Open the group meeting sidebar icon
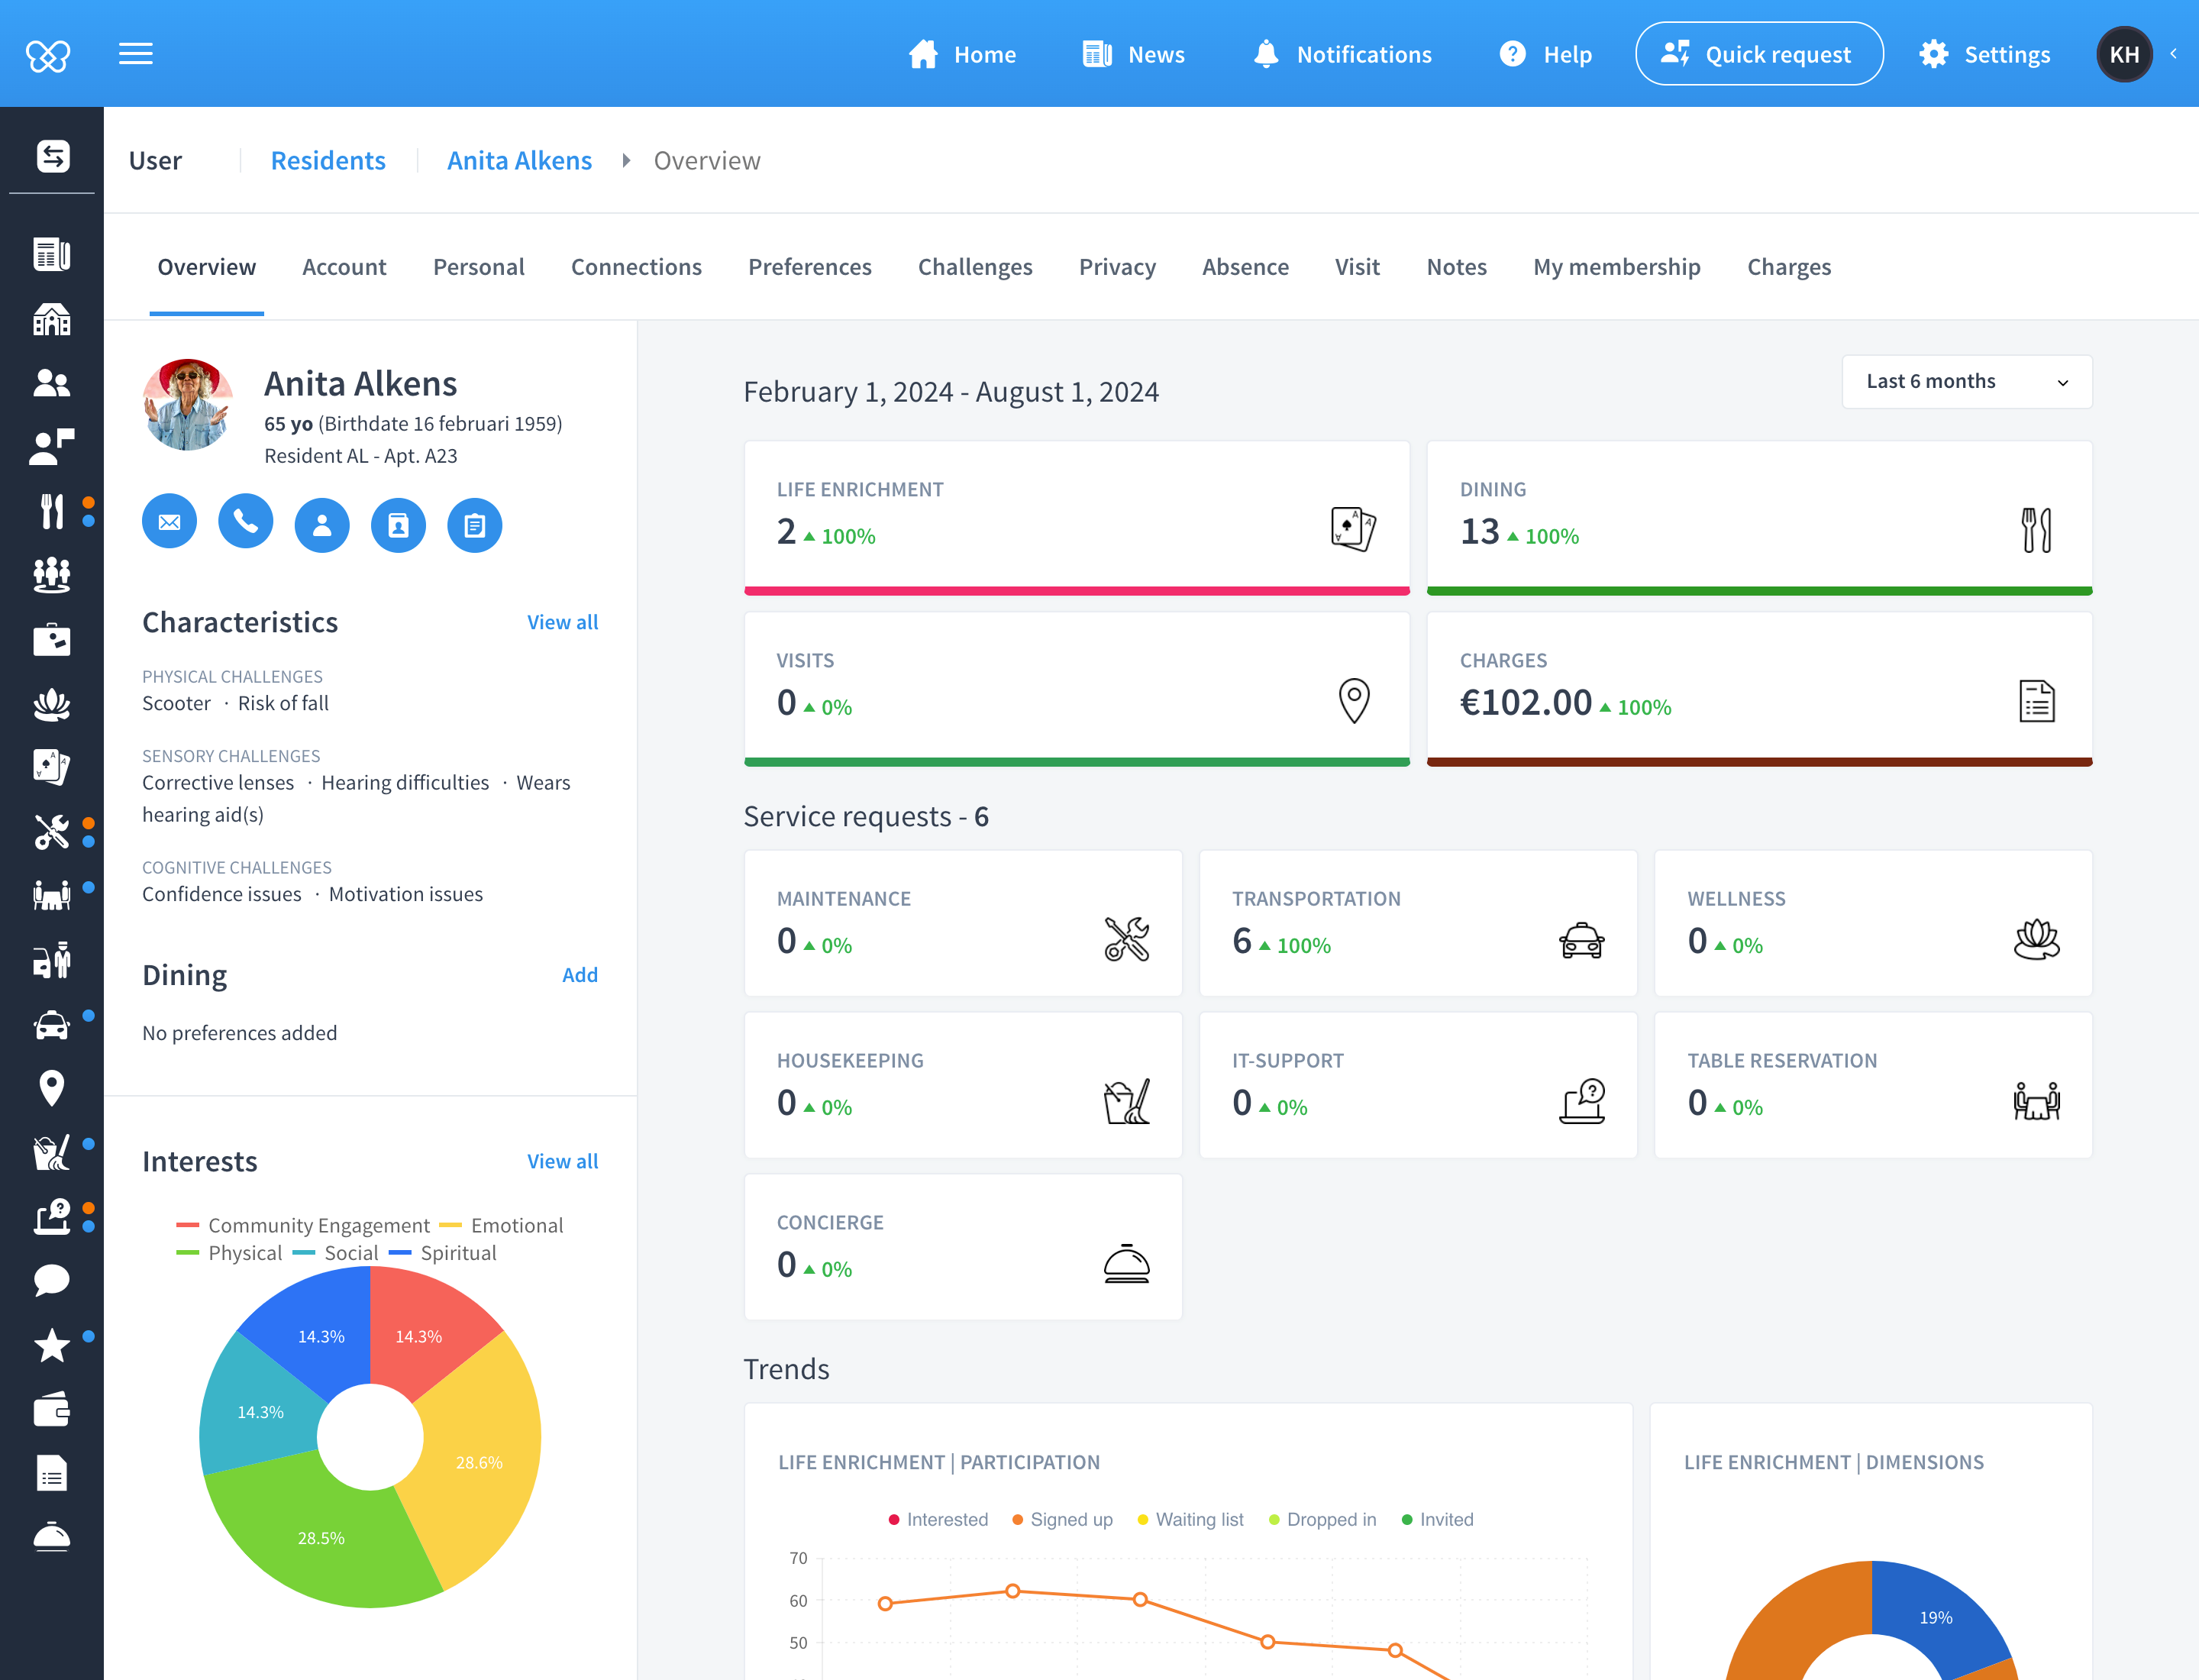The width and height of the screenshot is (2199, 1680). pyautogui.click(x=52, y=575)
